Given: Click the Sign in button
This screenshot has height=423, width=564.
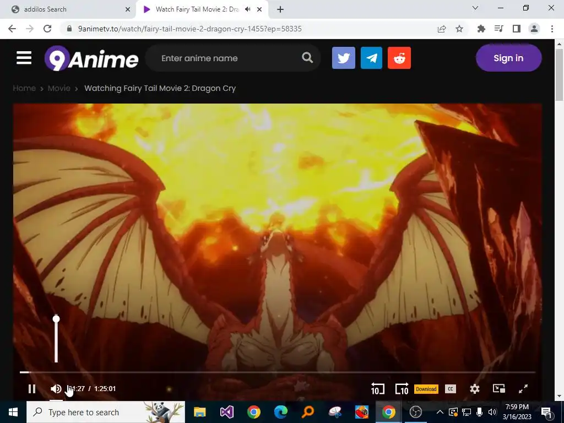Looking at the screenshot, I should (508, 58).
